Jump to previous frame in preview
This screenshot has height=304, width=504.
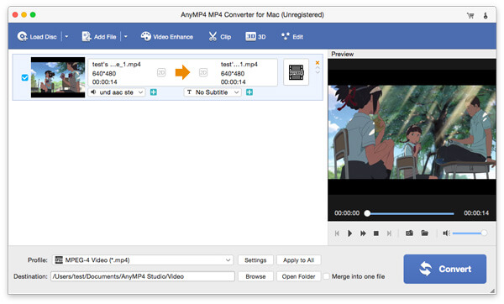(337, 233)
